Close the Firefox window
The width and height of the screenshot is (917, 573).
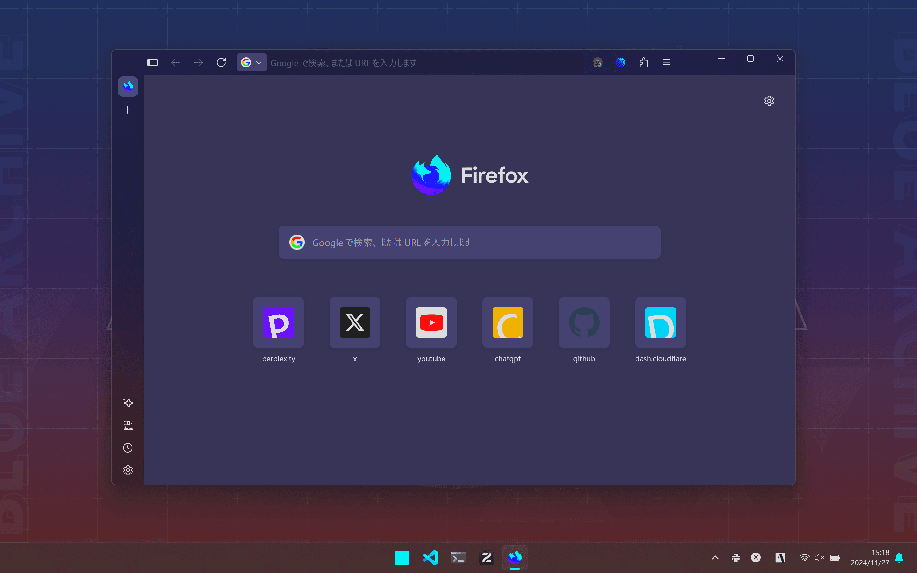click(x=780, y=59)
